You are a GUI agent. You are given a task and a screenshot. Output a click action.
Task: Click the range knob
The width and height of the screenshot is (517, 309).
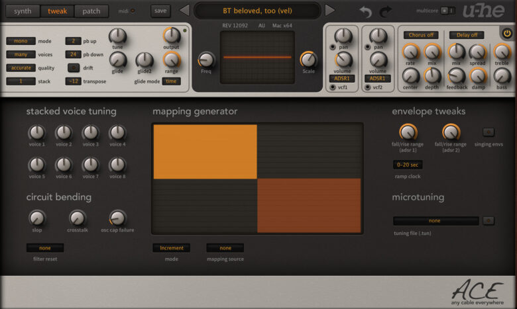coord(172,60)
